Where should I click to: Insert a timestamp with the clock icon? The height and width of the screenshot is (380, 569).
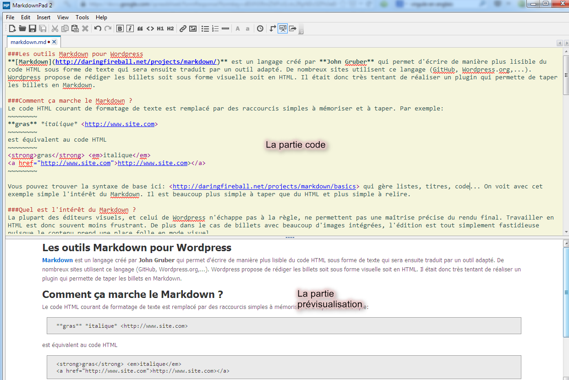pyautogui.click(x=260, y=28)
